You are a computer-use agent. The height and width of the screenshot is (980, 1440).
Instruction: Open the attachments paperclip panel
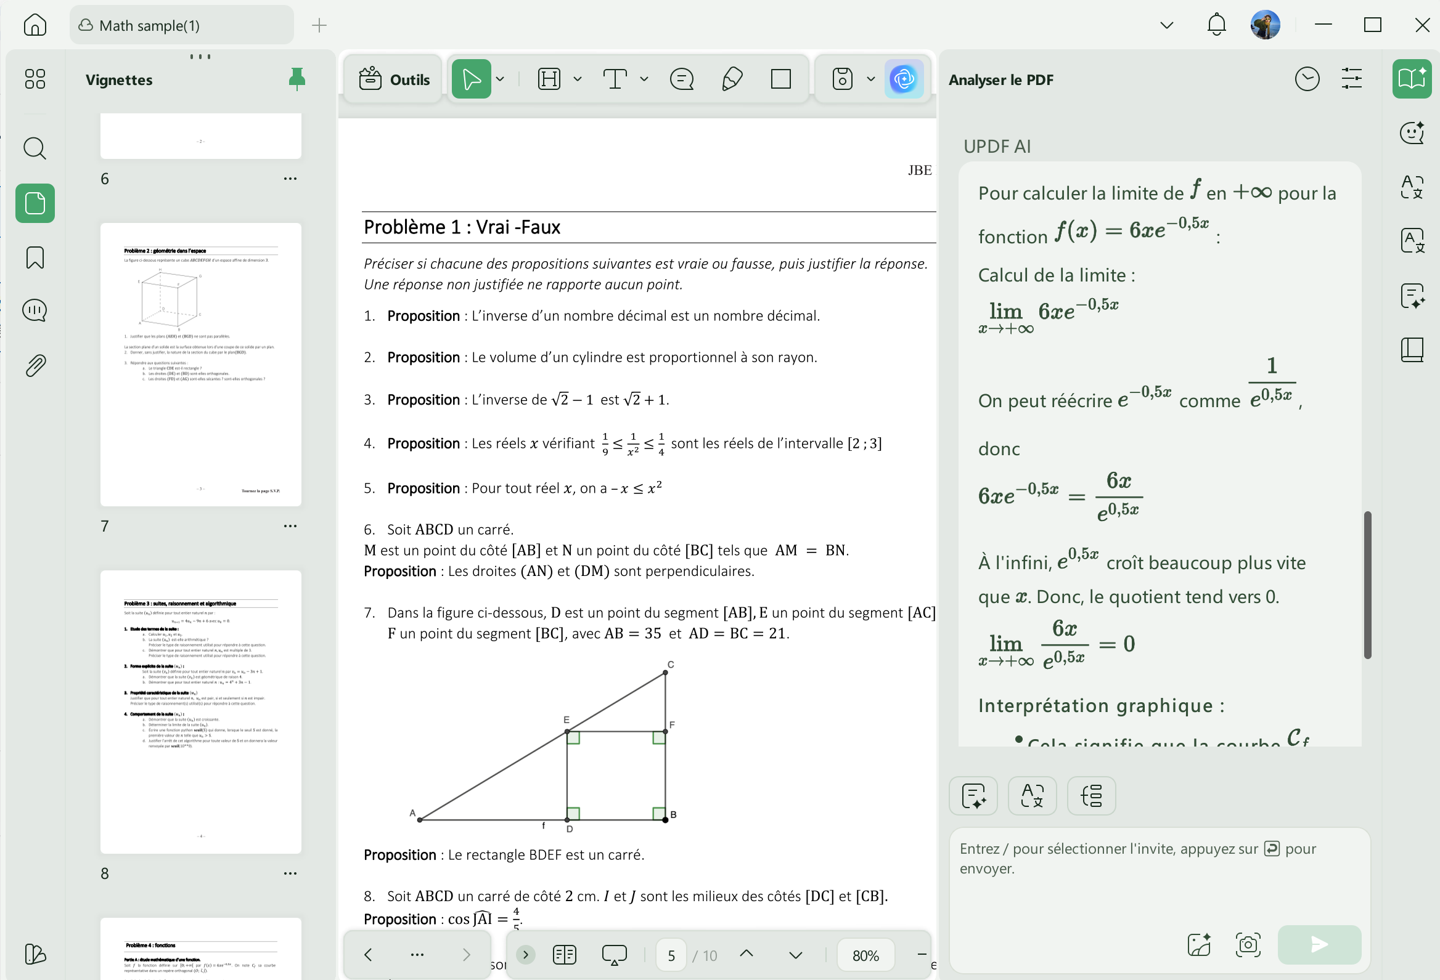coord(35,366)
